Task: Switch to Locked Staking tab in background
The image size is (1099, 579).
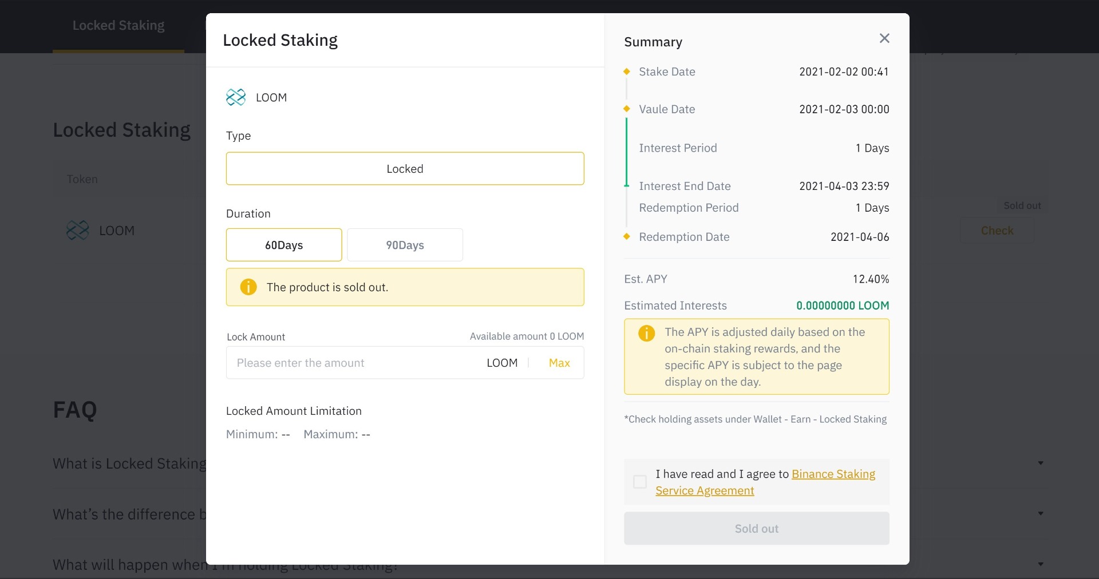Action: [x=118, y=26]
